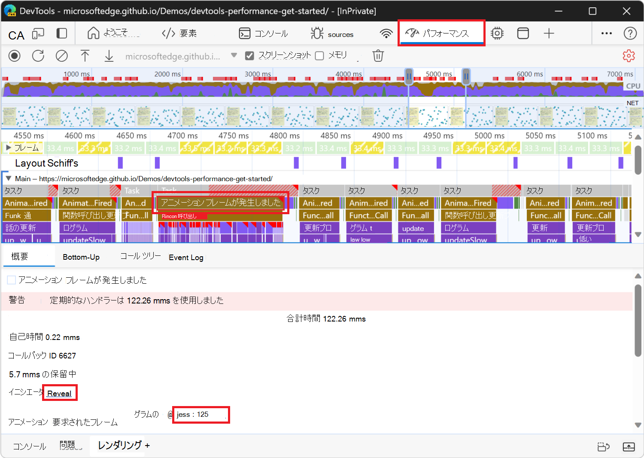This screenshot has height=458, width=644.
Task: Expand Quick View with the bottom-right icon
Action: [x=629, y=447]
